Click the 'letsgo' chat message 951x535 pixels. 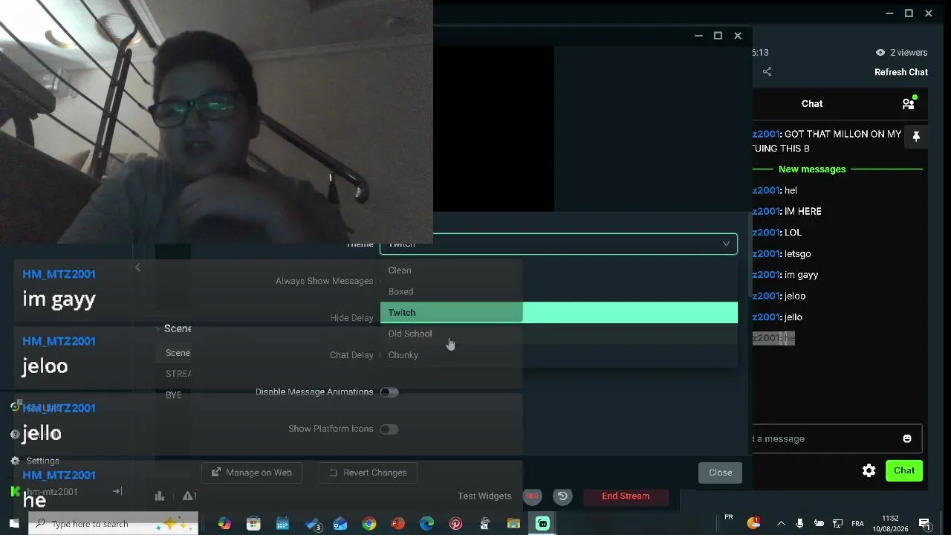(797, 254)
